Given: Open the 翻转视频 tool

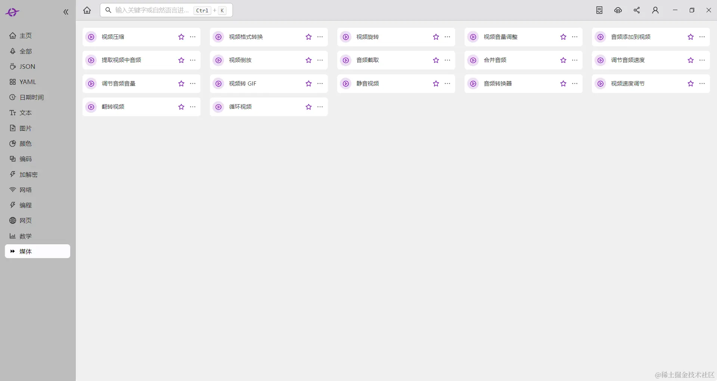Looking at the screenshot, I should tap(141, 107).
